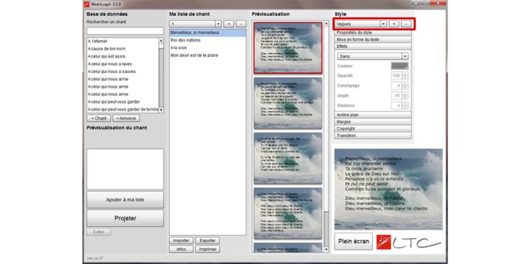The height and width of the screenshot is (264, 527).
Task: Select 'Roi des nations' in my list
Action: pyautogui.click(x=207, y=40)
